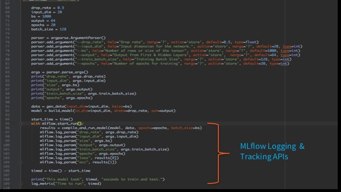This screenshot has height=192, width=341.
Task: Click 'timed = time() - start_time' line
Action: point(61,171)
